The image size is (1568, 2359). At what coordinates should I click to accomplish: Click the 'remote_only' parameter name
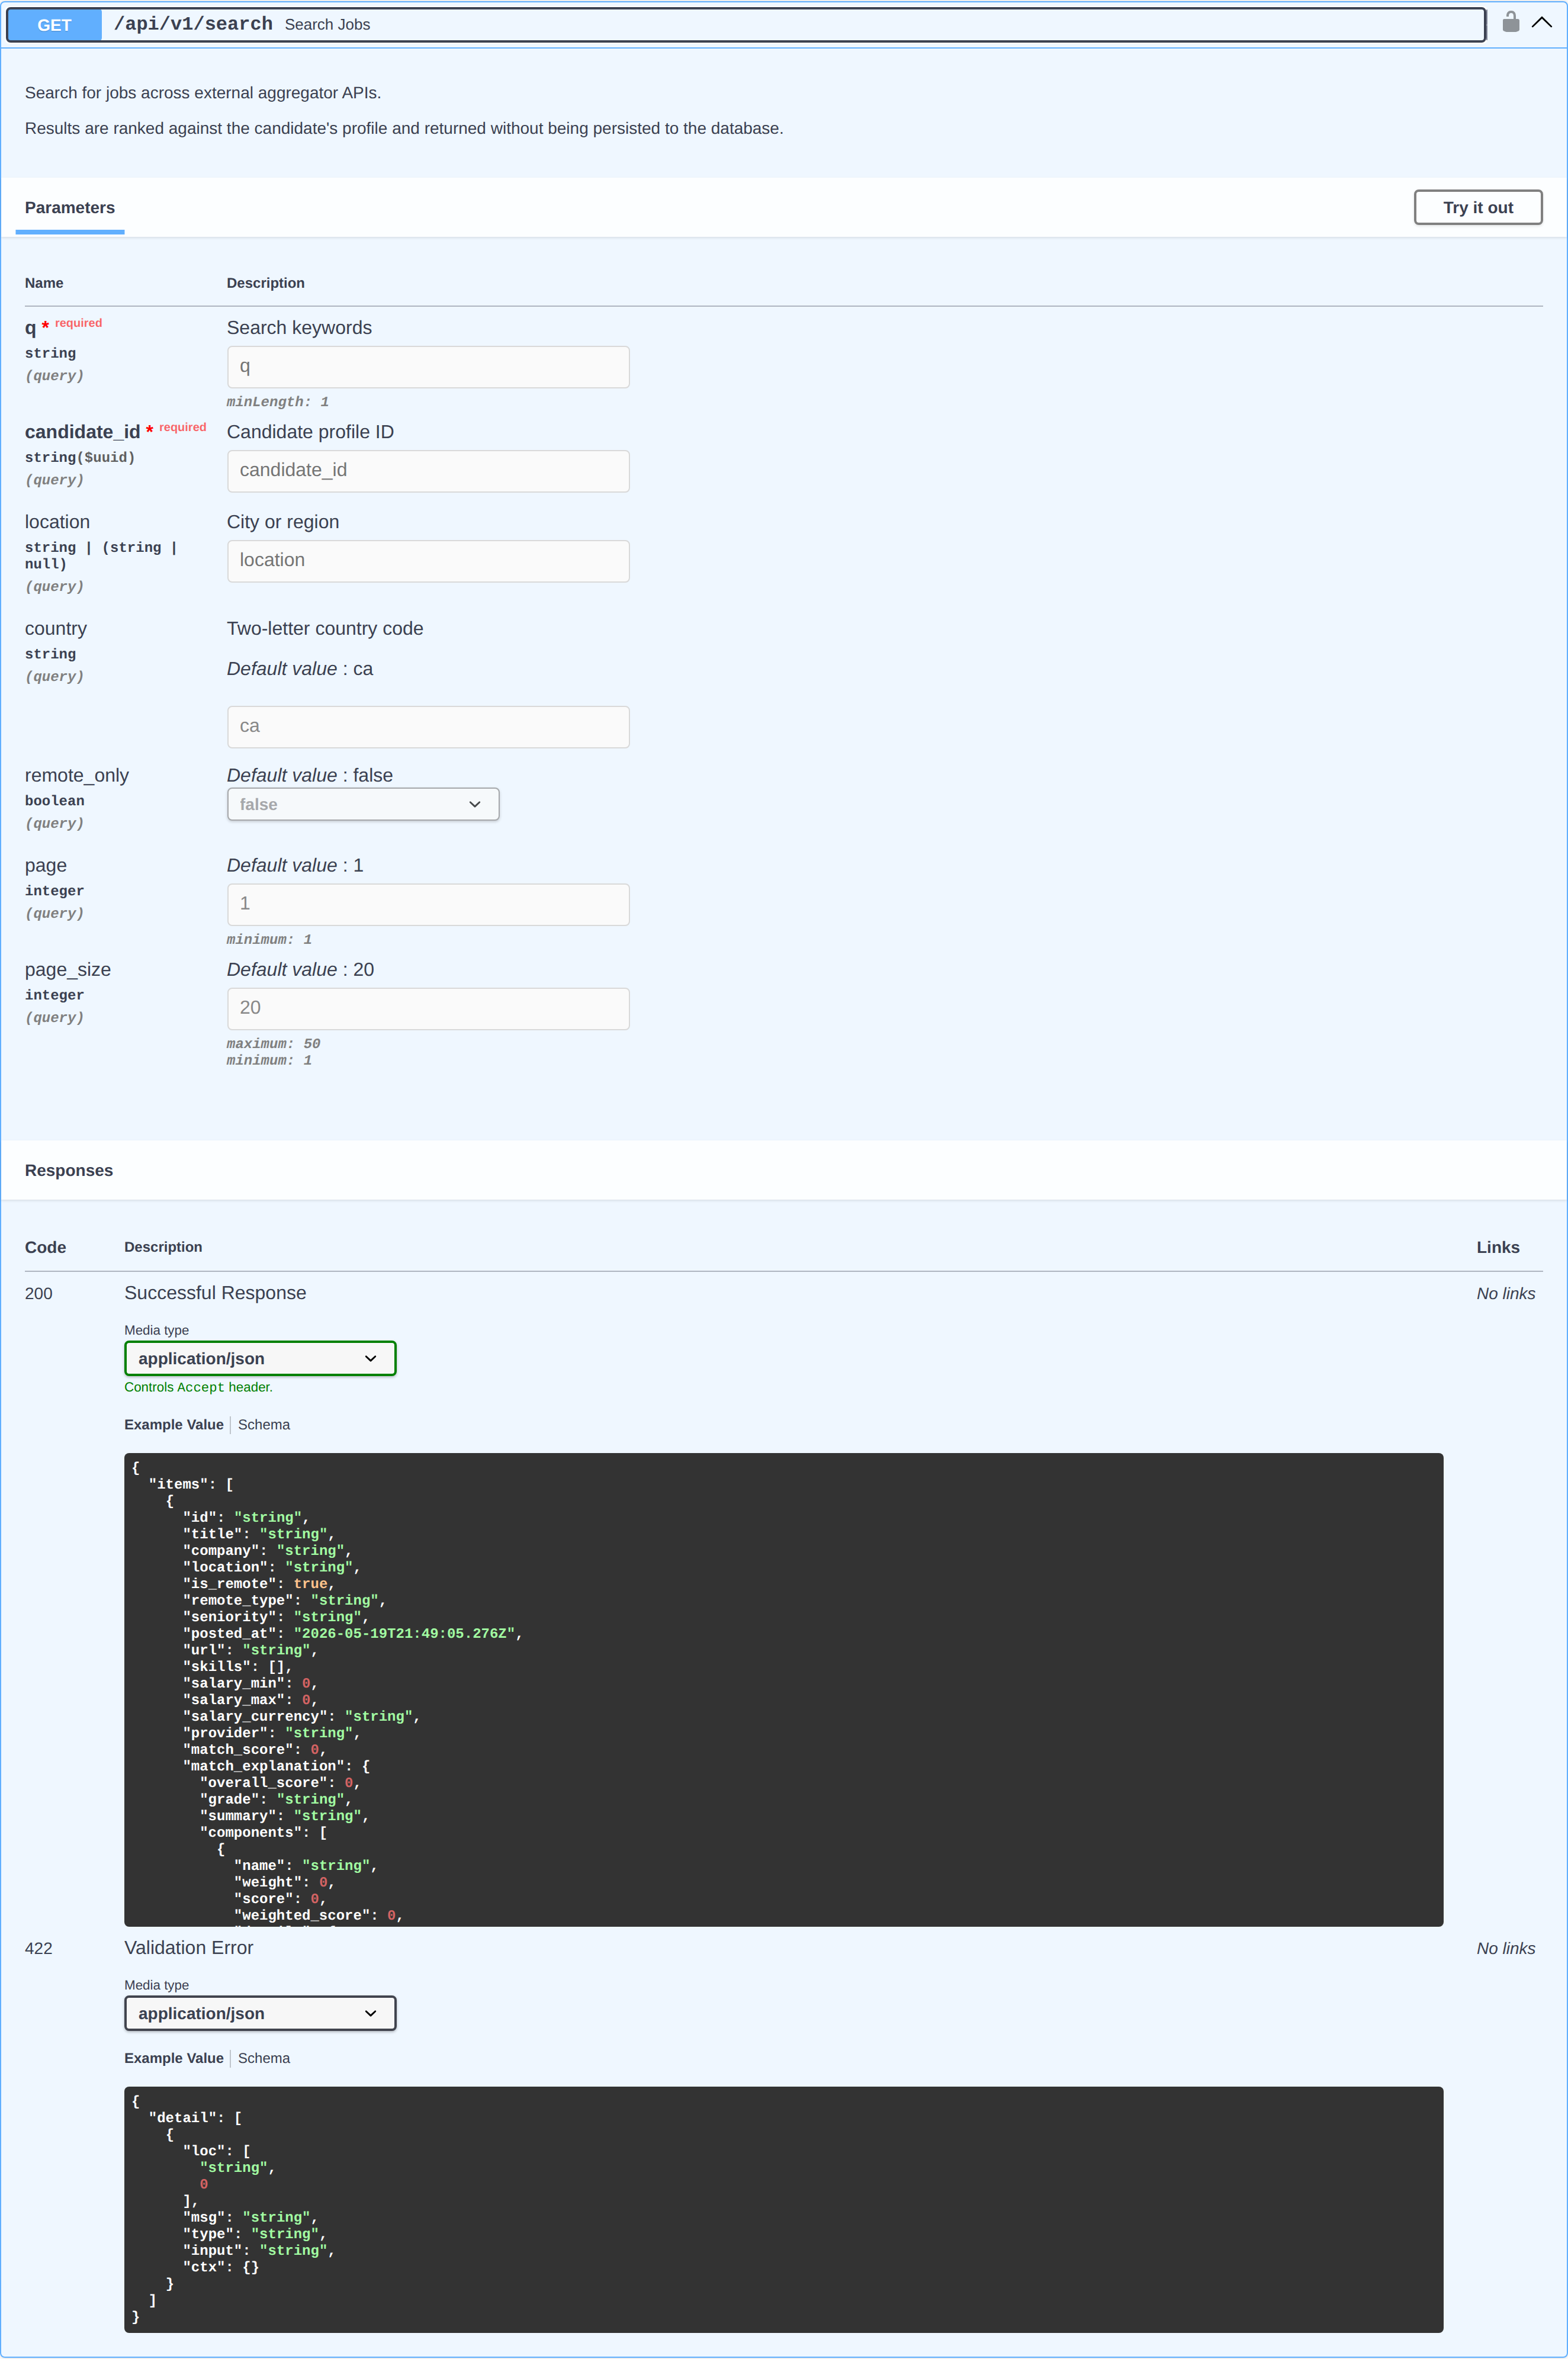[x=77, y=775]
